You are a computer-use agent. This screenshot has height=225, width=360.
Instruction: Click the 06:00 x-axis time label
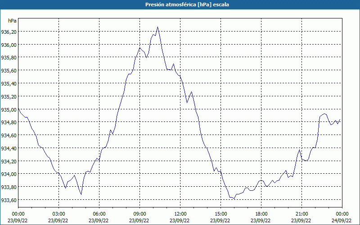point(99,214)
